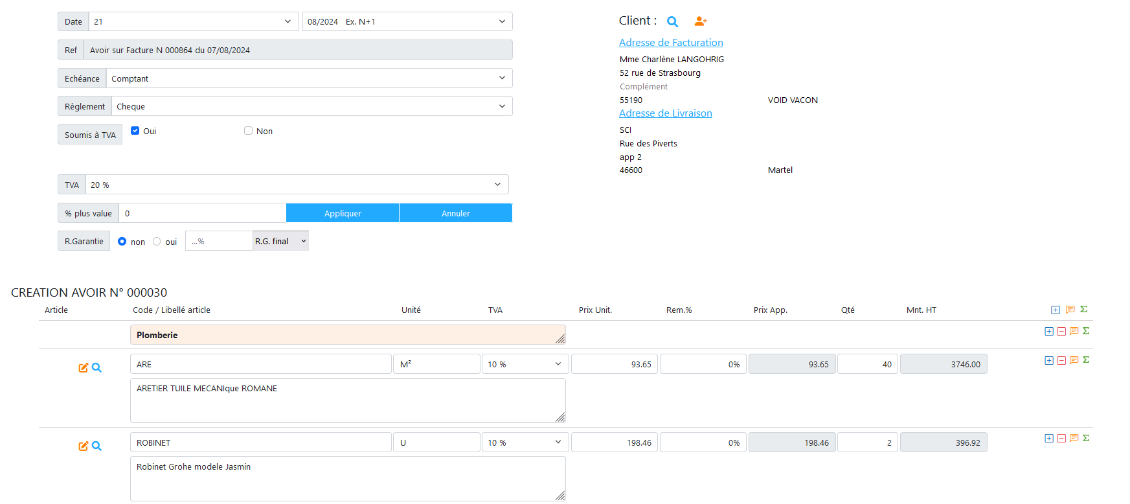The width and height of the screenshot is (1130, 504).
Task: Add a comment on the ROBINET row
Action: pos(1074,439)
